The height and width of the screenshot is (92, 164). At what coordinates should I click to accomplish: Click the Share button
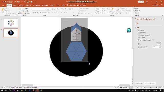coord(156,5)
